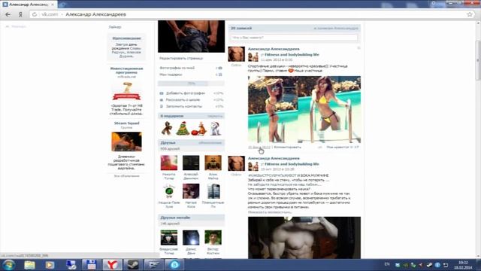Open the ribbon bow gift icon
481x271 pixels.
[167, 129]
